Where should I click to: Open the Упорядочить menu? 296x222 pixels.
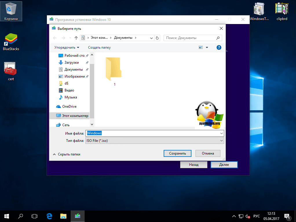[x=67, y=47]
